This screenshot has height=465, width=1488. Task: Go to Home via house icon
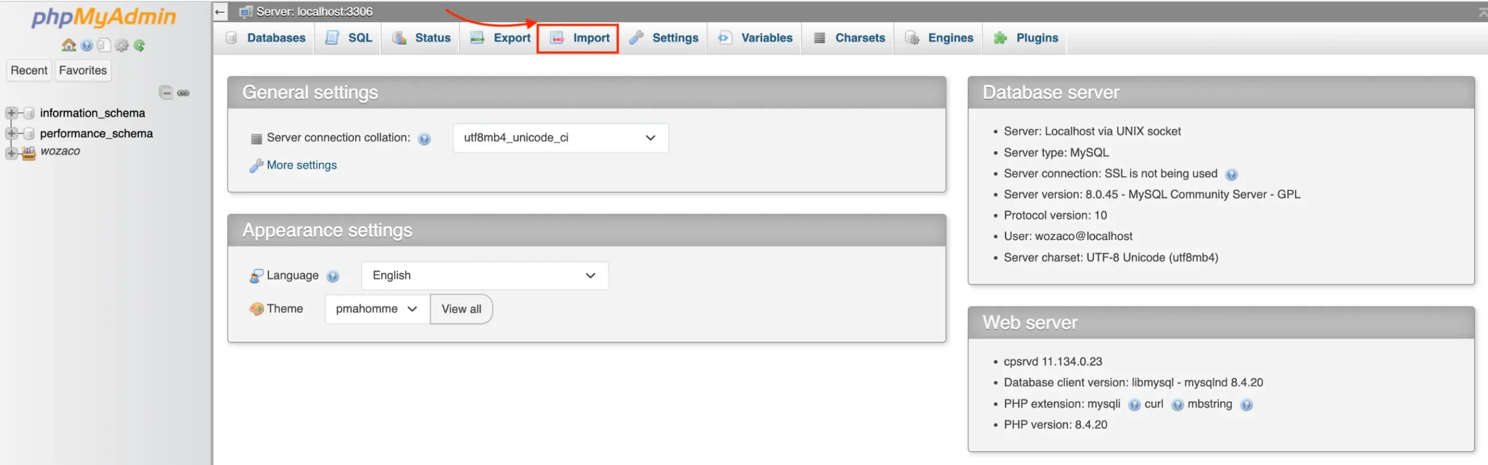point(69,45)
